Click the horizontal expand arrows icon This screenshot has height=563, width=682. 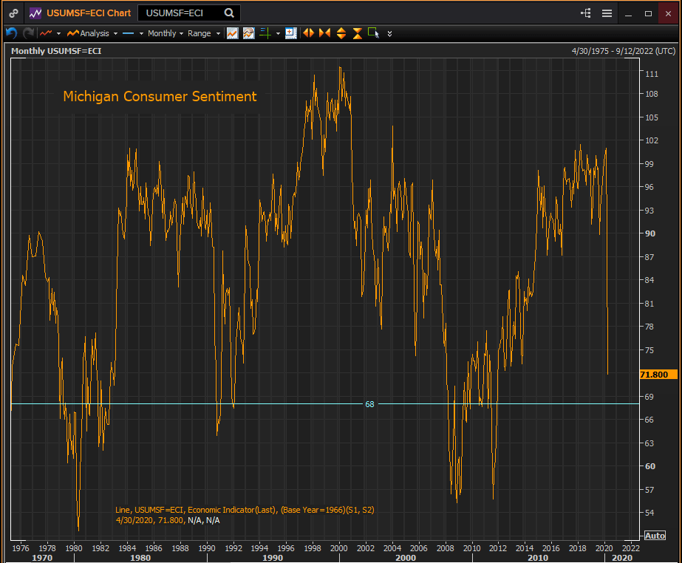click(308, 33)
